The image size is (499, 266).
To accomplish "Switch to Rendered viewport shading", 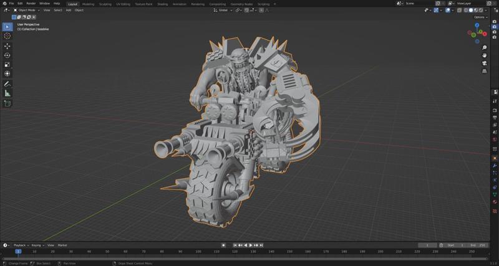I will [x=481, y=10].
